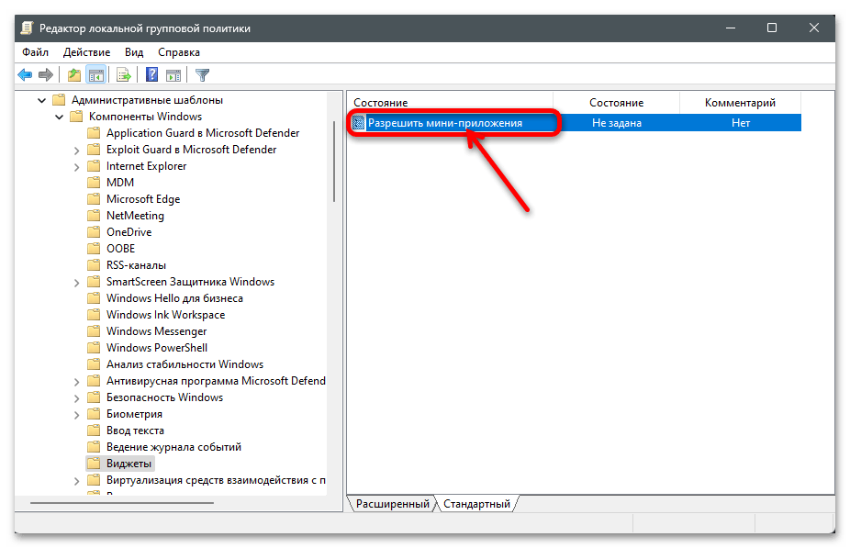Sort by second Состояние column header
The image size is (850, 548).
pos(616,103)
